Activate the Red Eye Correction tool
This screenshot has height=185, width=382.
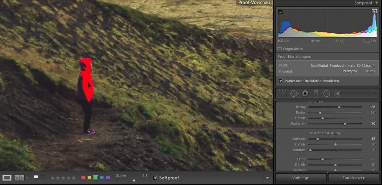(305, 93)
